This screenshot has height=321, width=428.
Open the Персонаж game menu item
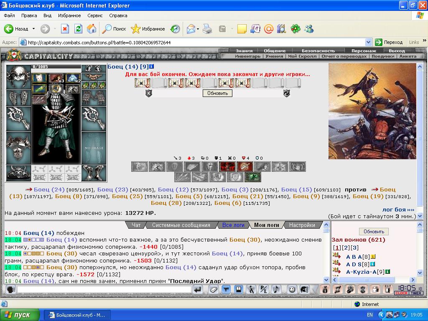click(364, 51)
